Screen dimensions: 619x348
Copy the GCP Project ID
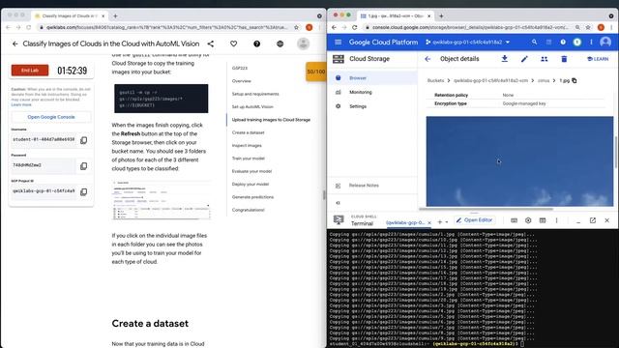click(84, 192)
